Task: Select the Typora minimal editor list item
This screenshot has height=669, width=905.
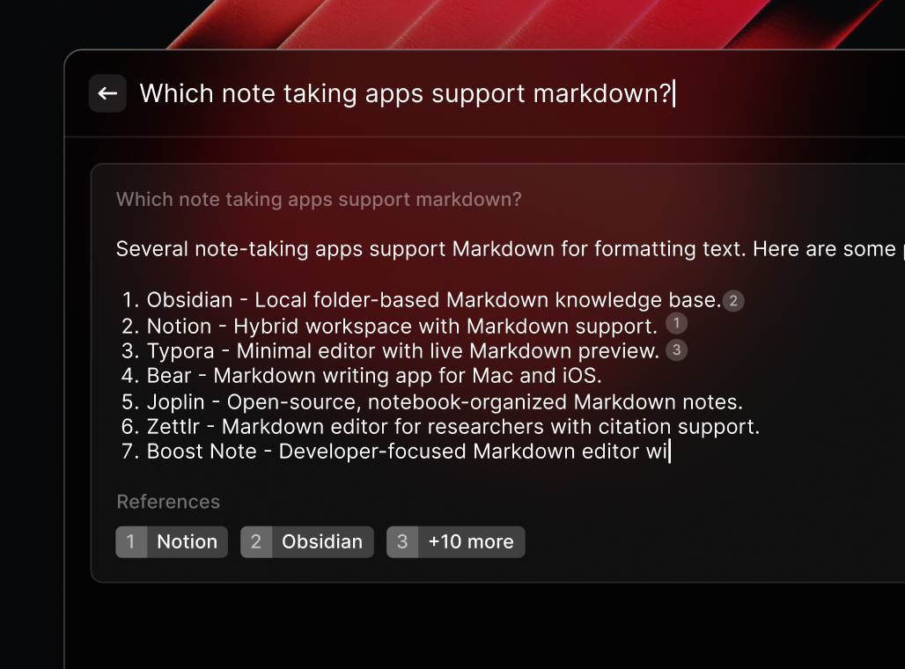Action: pyautogui.click(x=390, y=351)
